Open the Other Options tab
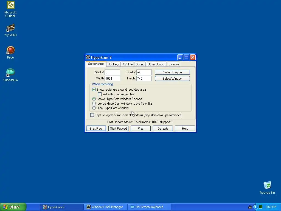The width and height of the screenshot is (281, 211). tap(156, 64)
